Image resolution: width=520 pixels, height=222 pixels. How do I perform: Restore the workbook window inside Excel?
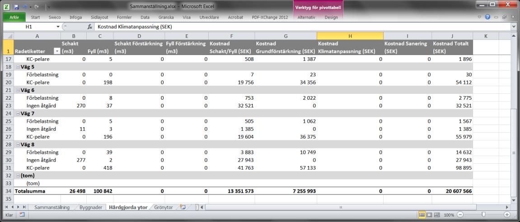coord(504,17)
